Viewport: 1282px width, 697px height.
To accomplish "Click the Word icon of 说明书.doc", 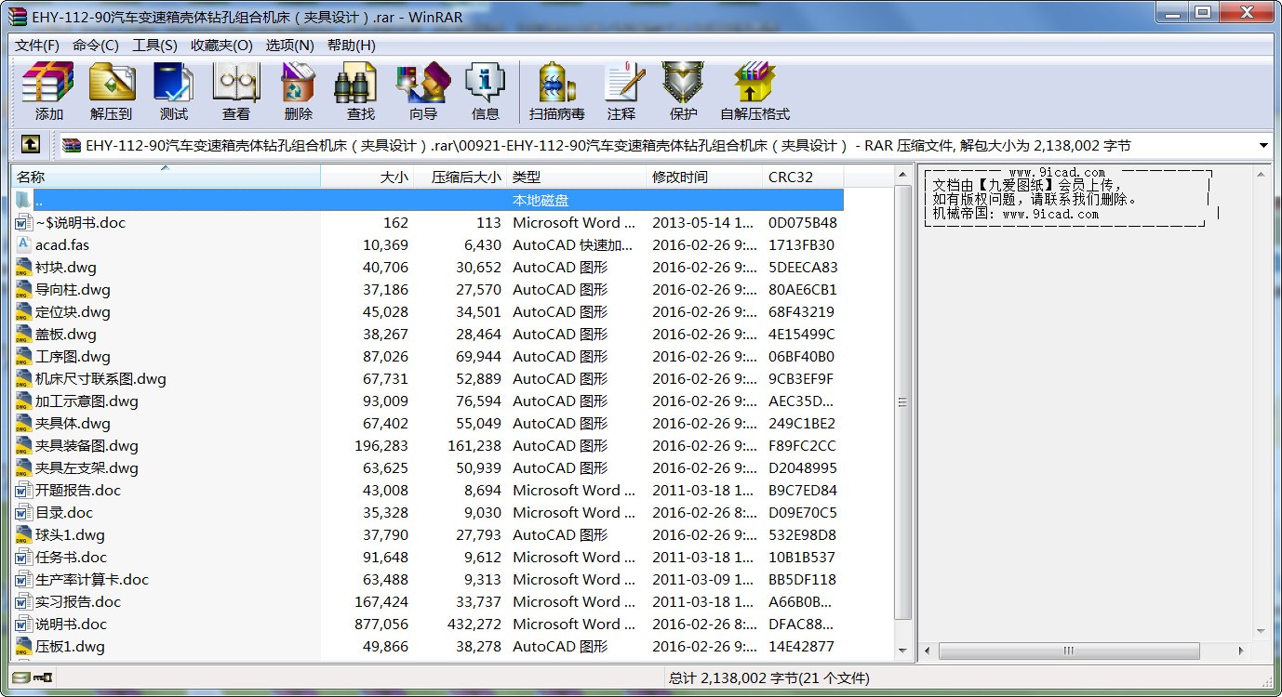I will click(24, 624).
